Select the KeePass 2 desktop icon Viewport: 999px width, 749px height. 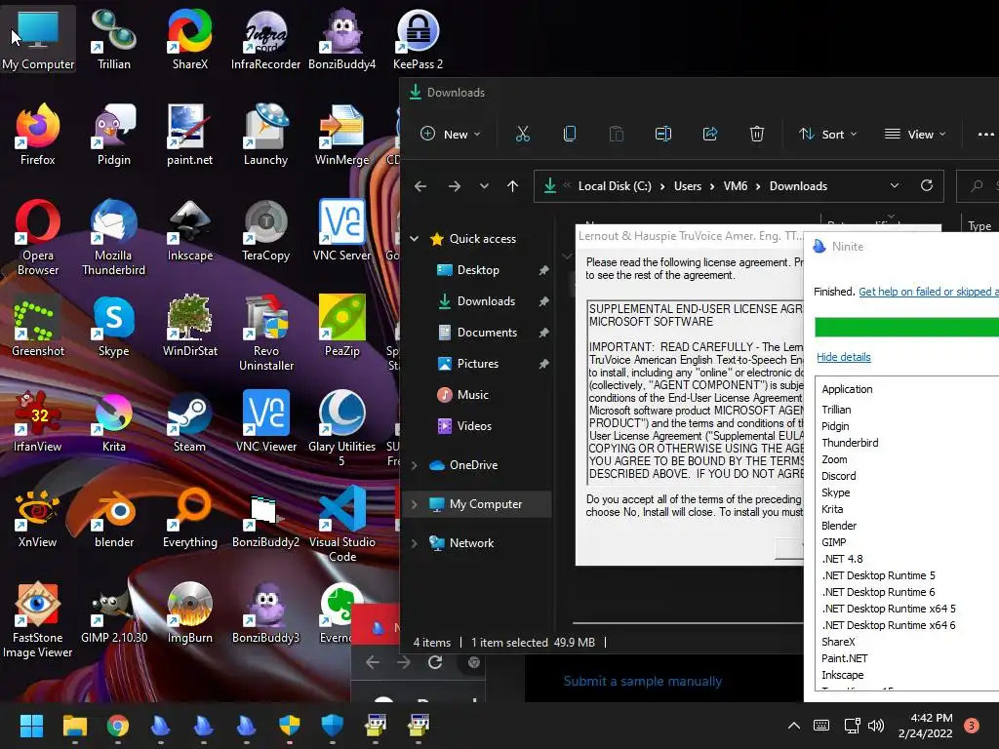[x=418, y=39]
